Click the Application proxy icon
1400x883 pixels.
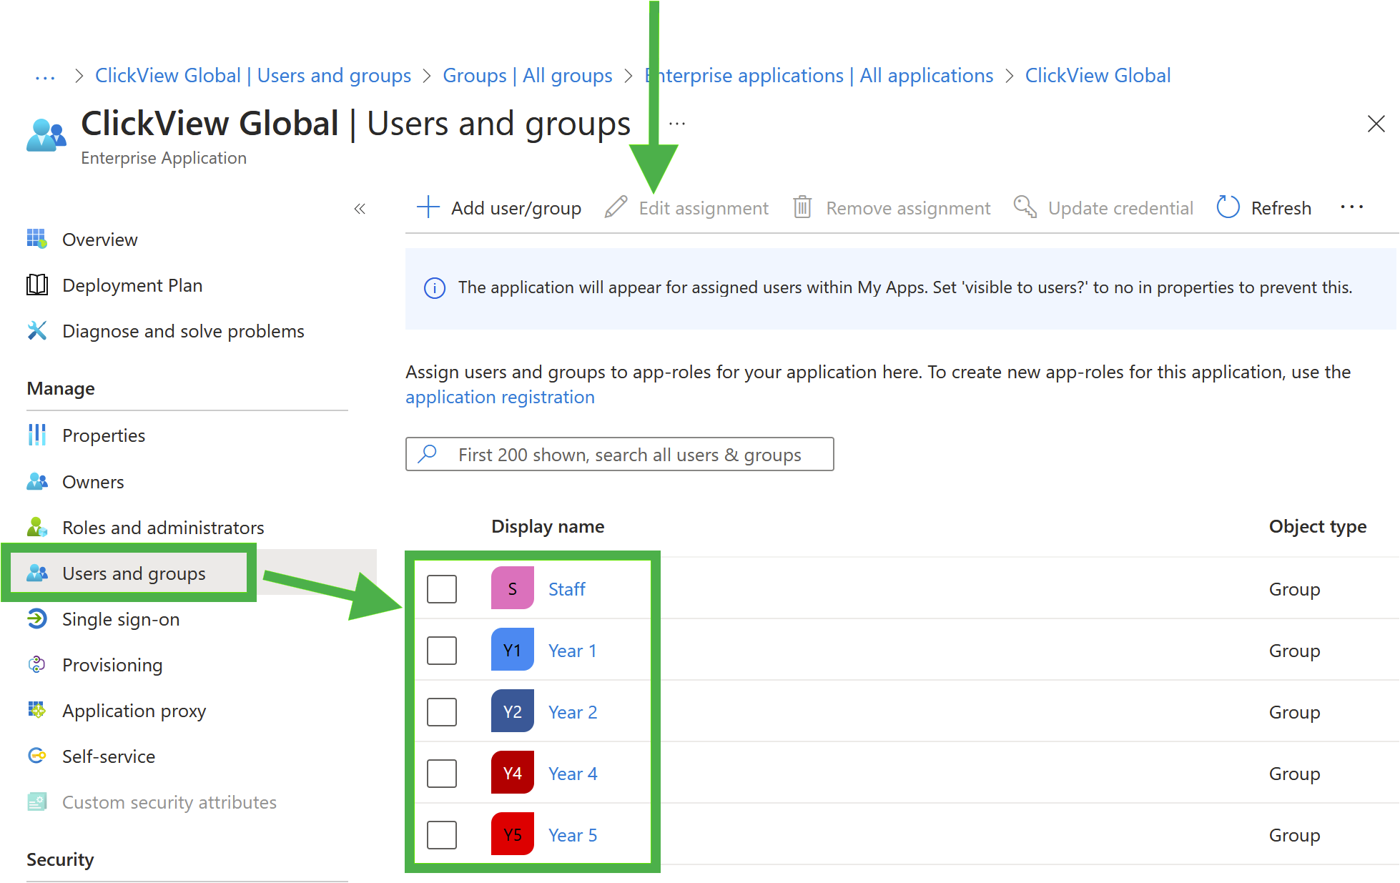(x=37, y=710)
